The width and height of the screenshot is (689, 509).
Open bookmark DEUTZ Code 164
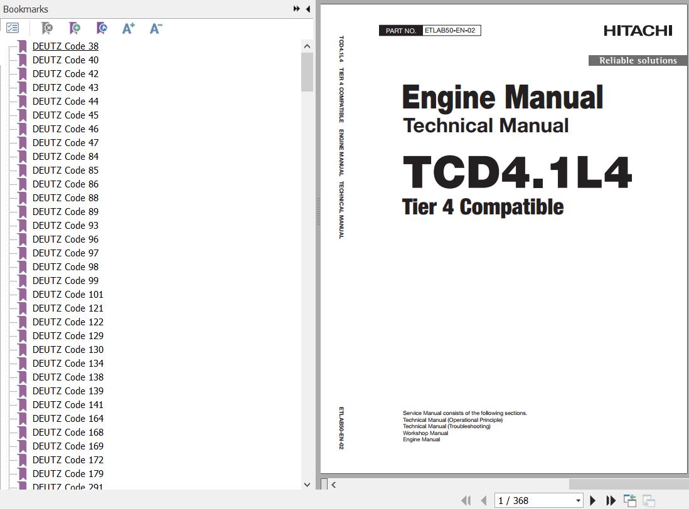tap(68, 419)
